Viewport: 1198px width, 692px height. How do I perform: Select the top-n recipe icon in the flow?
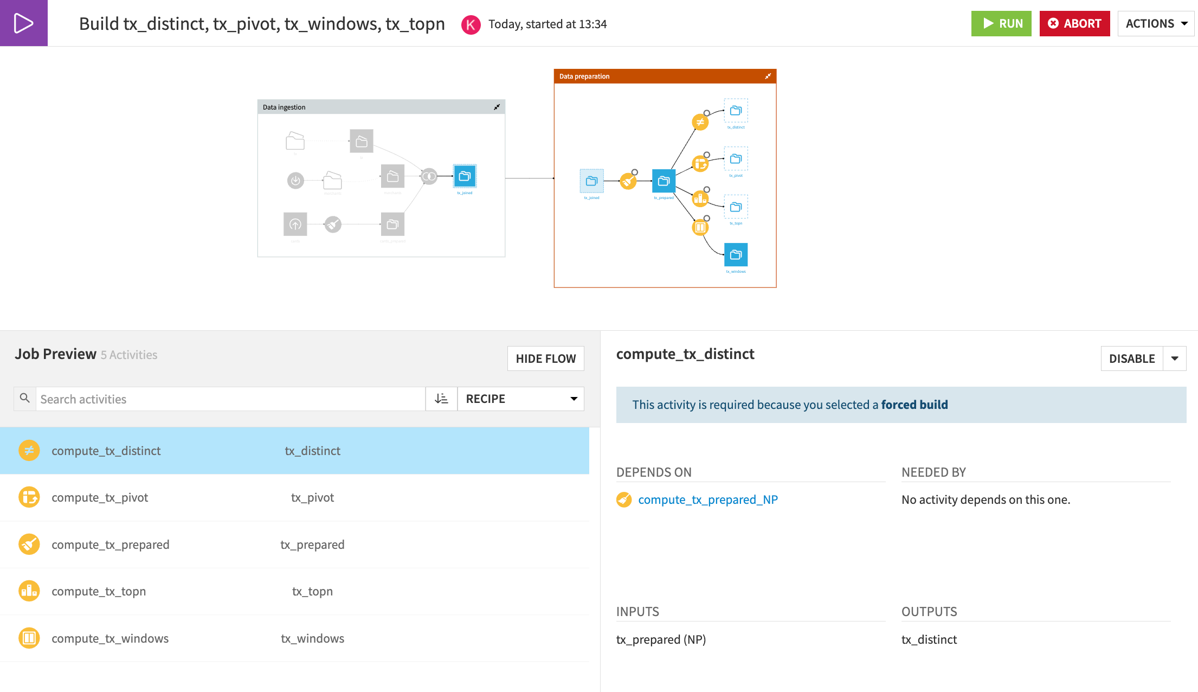[700, 198]
